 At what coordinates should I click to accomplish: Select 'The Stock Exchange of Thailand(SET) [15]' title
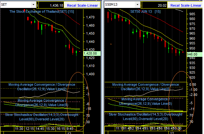[42, 11]
